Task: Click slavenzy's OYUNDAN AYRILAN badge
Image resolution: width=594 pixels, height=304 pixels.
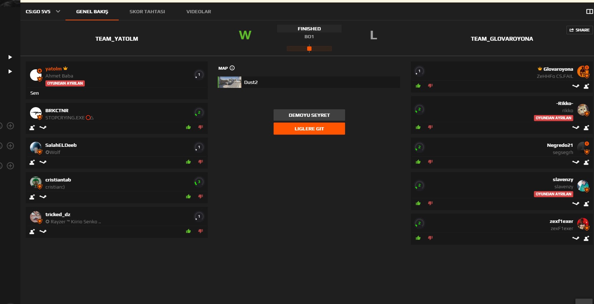Action: point(553,194)
